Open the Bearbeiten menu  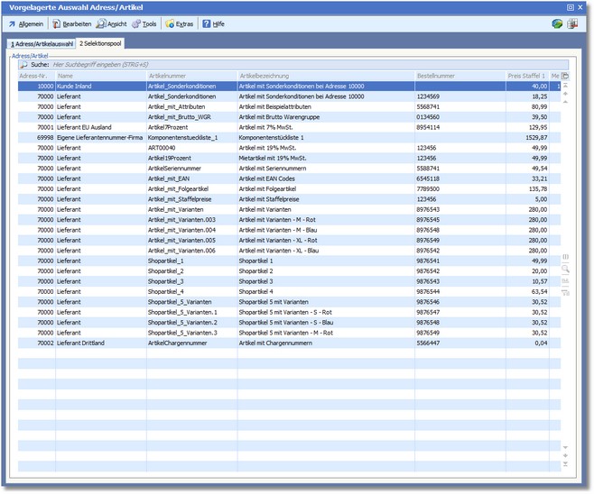72,24
